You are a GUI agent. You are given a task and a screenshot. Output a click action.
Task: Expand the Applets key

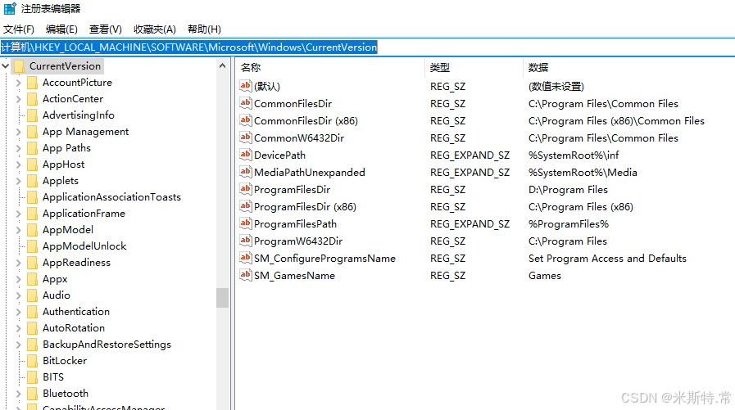click(x=19, y=181)
